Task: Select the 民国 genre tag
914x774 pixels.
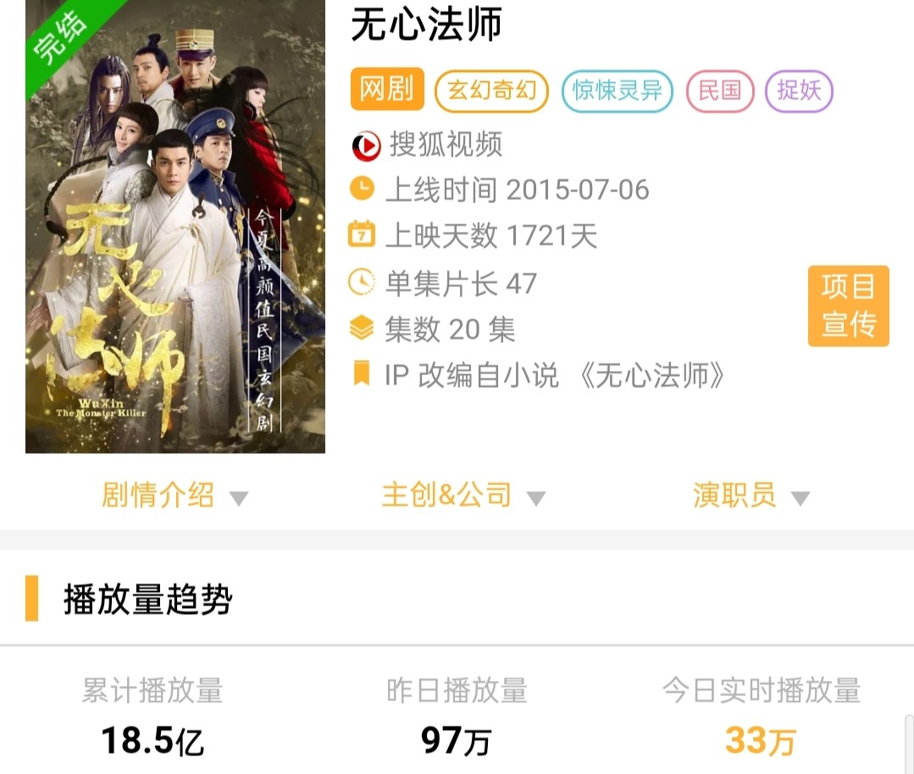Action: tap(720, 91)
